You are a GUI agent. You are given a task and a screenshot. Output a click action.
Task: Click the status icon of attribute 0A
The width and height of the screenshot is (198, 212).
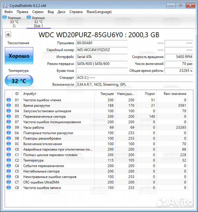click(x=9, y=133)
